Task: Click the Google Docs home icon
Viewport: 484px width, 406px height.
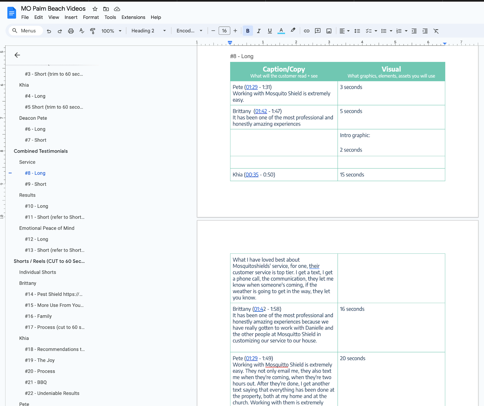Action: click(11, 13)
